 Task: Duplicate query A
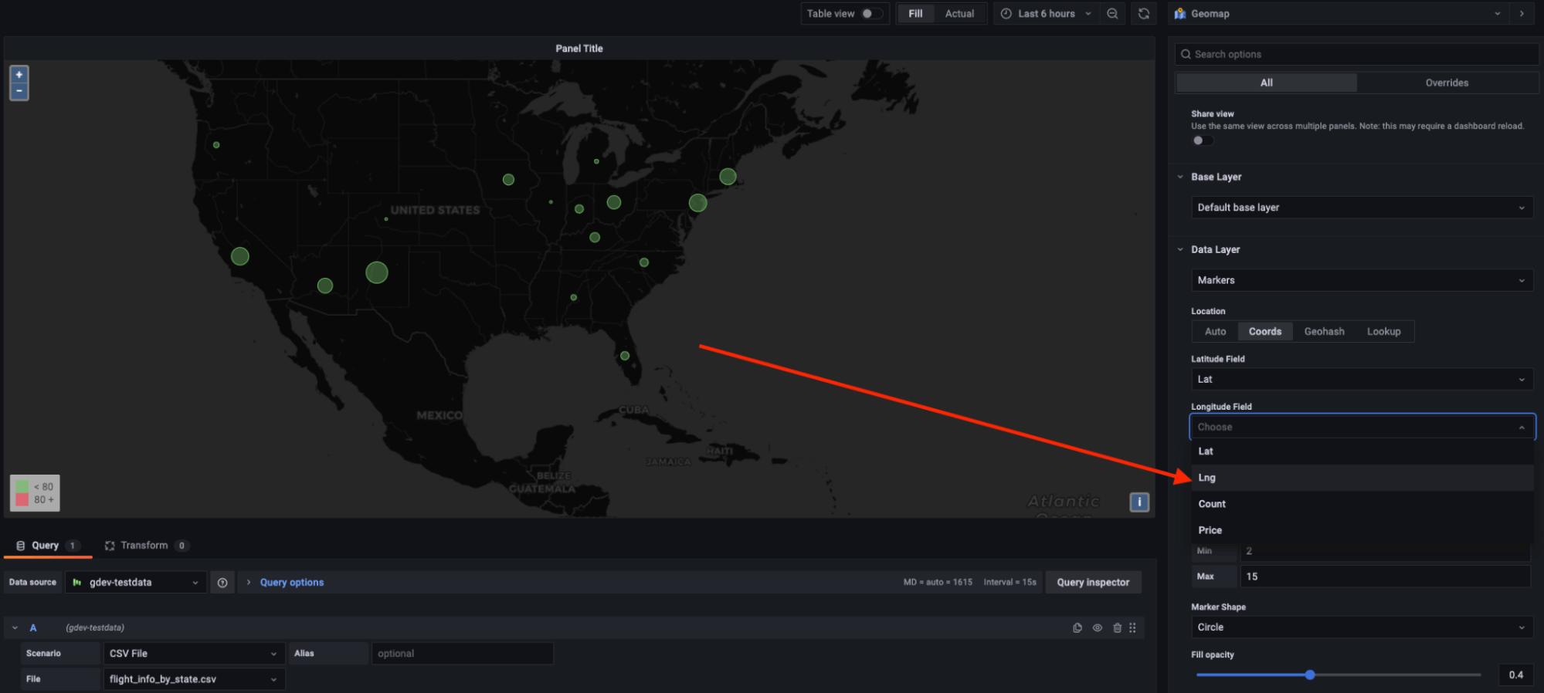(x=1077, y=628)
